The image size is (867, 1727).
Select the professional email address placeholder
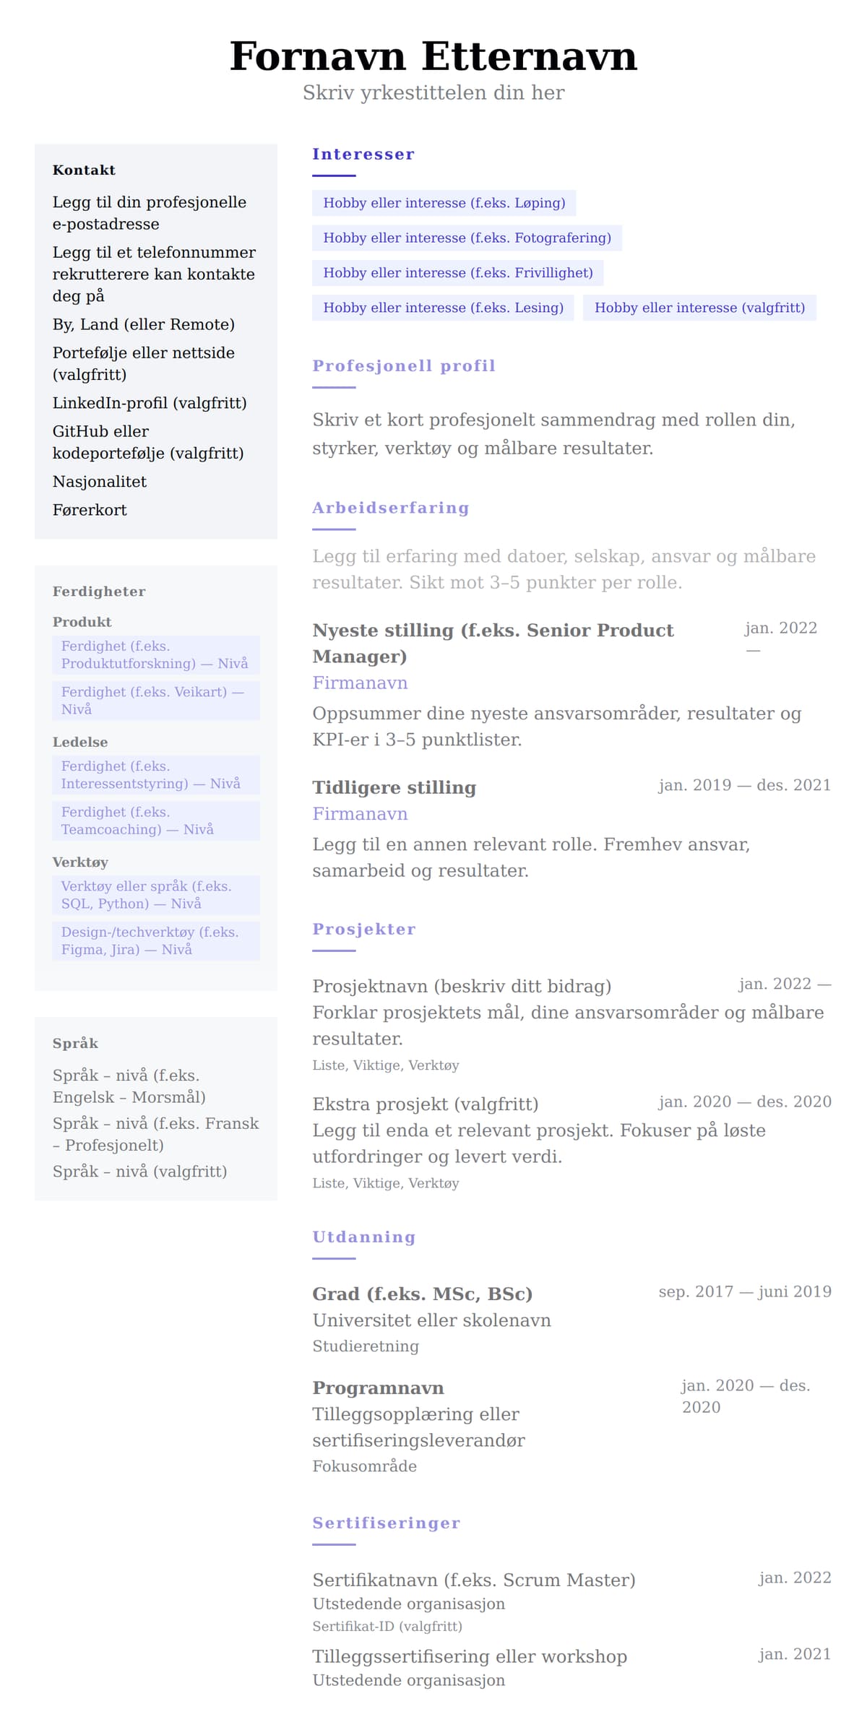tap(149, 213)
